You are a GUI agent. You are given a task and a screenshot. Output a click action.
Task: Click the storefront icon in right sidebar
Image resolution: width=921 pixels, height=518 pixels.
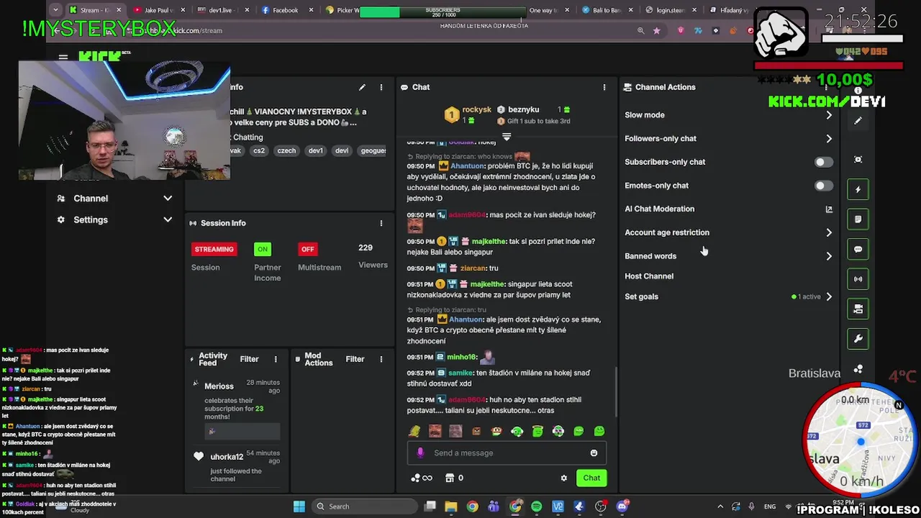[x=858, y=309]
